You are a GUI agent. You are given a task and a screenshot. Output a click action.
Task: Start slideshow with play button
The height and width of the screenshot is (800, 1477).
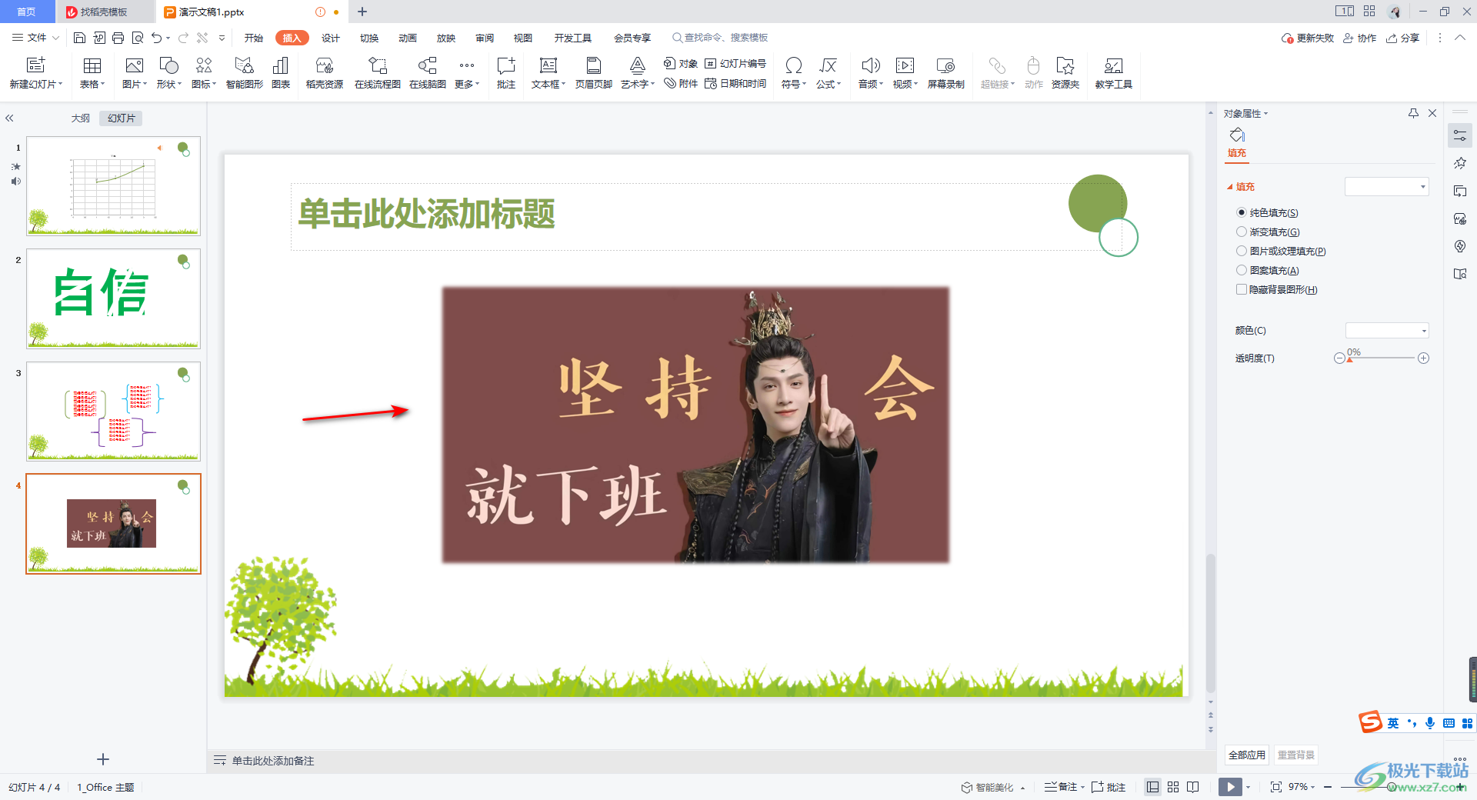[1230, 787]
